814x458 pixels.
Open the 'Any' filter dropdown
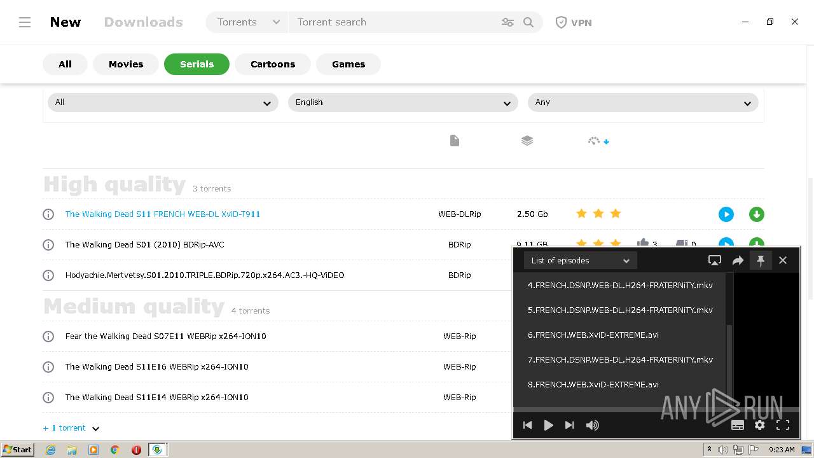[643, 102]
